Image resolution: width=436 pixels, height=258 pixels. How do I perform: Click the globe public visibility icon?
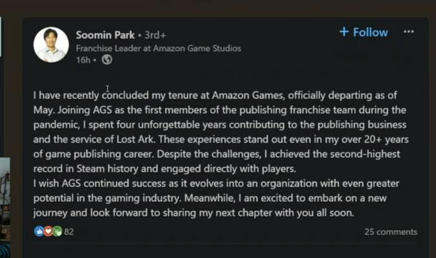tap(107, 60)
